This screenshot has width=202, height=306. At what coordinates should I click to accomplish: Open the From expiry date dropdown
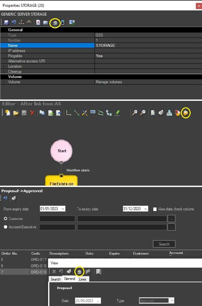tap(63, 209)
